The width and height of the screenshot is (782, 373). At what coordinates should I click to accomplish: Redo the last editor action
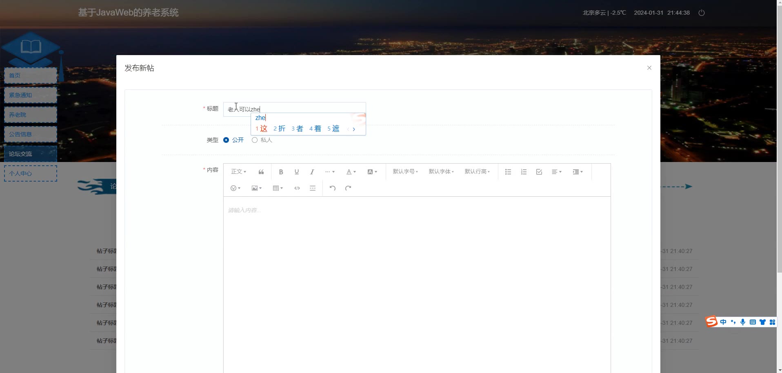coord(348,188)
